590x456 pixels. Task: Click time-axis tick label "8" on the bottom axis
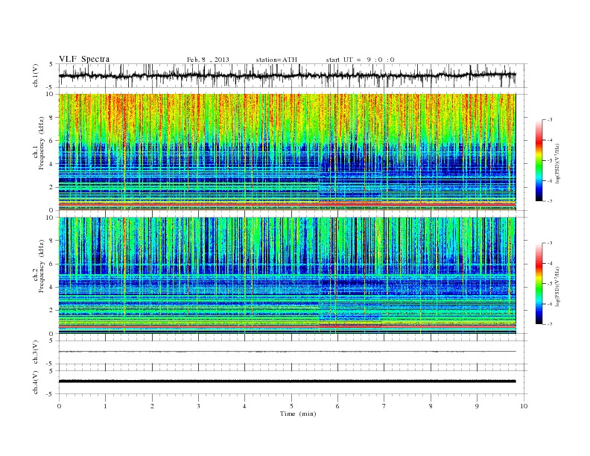431,406
